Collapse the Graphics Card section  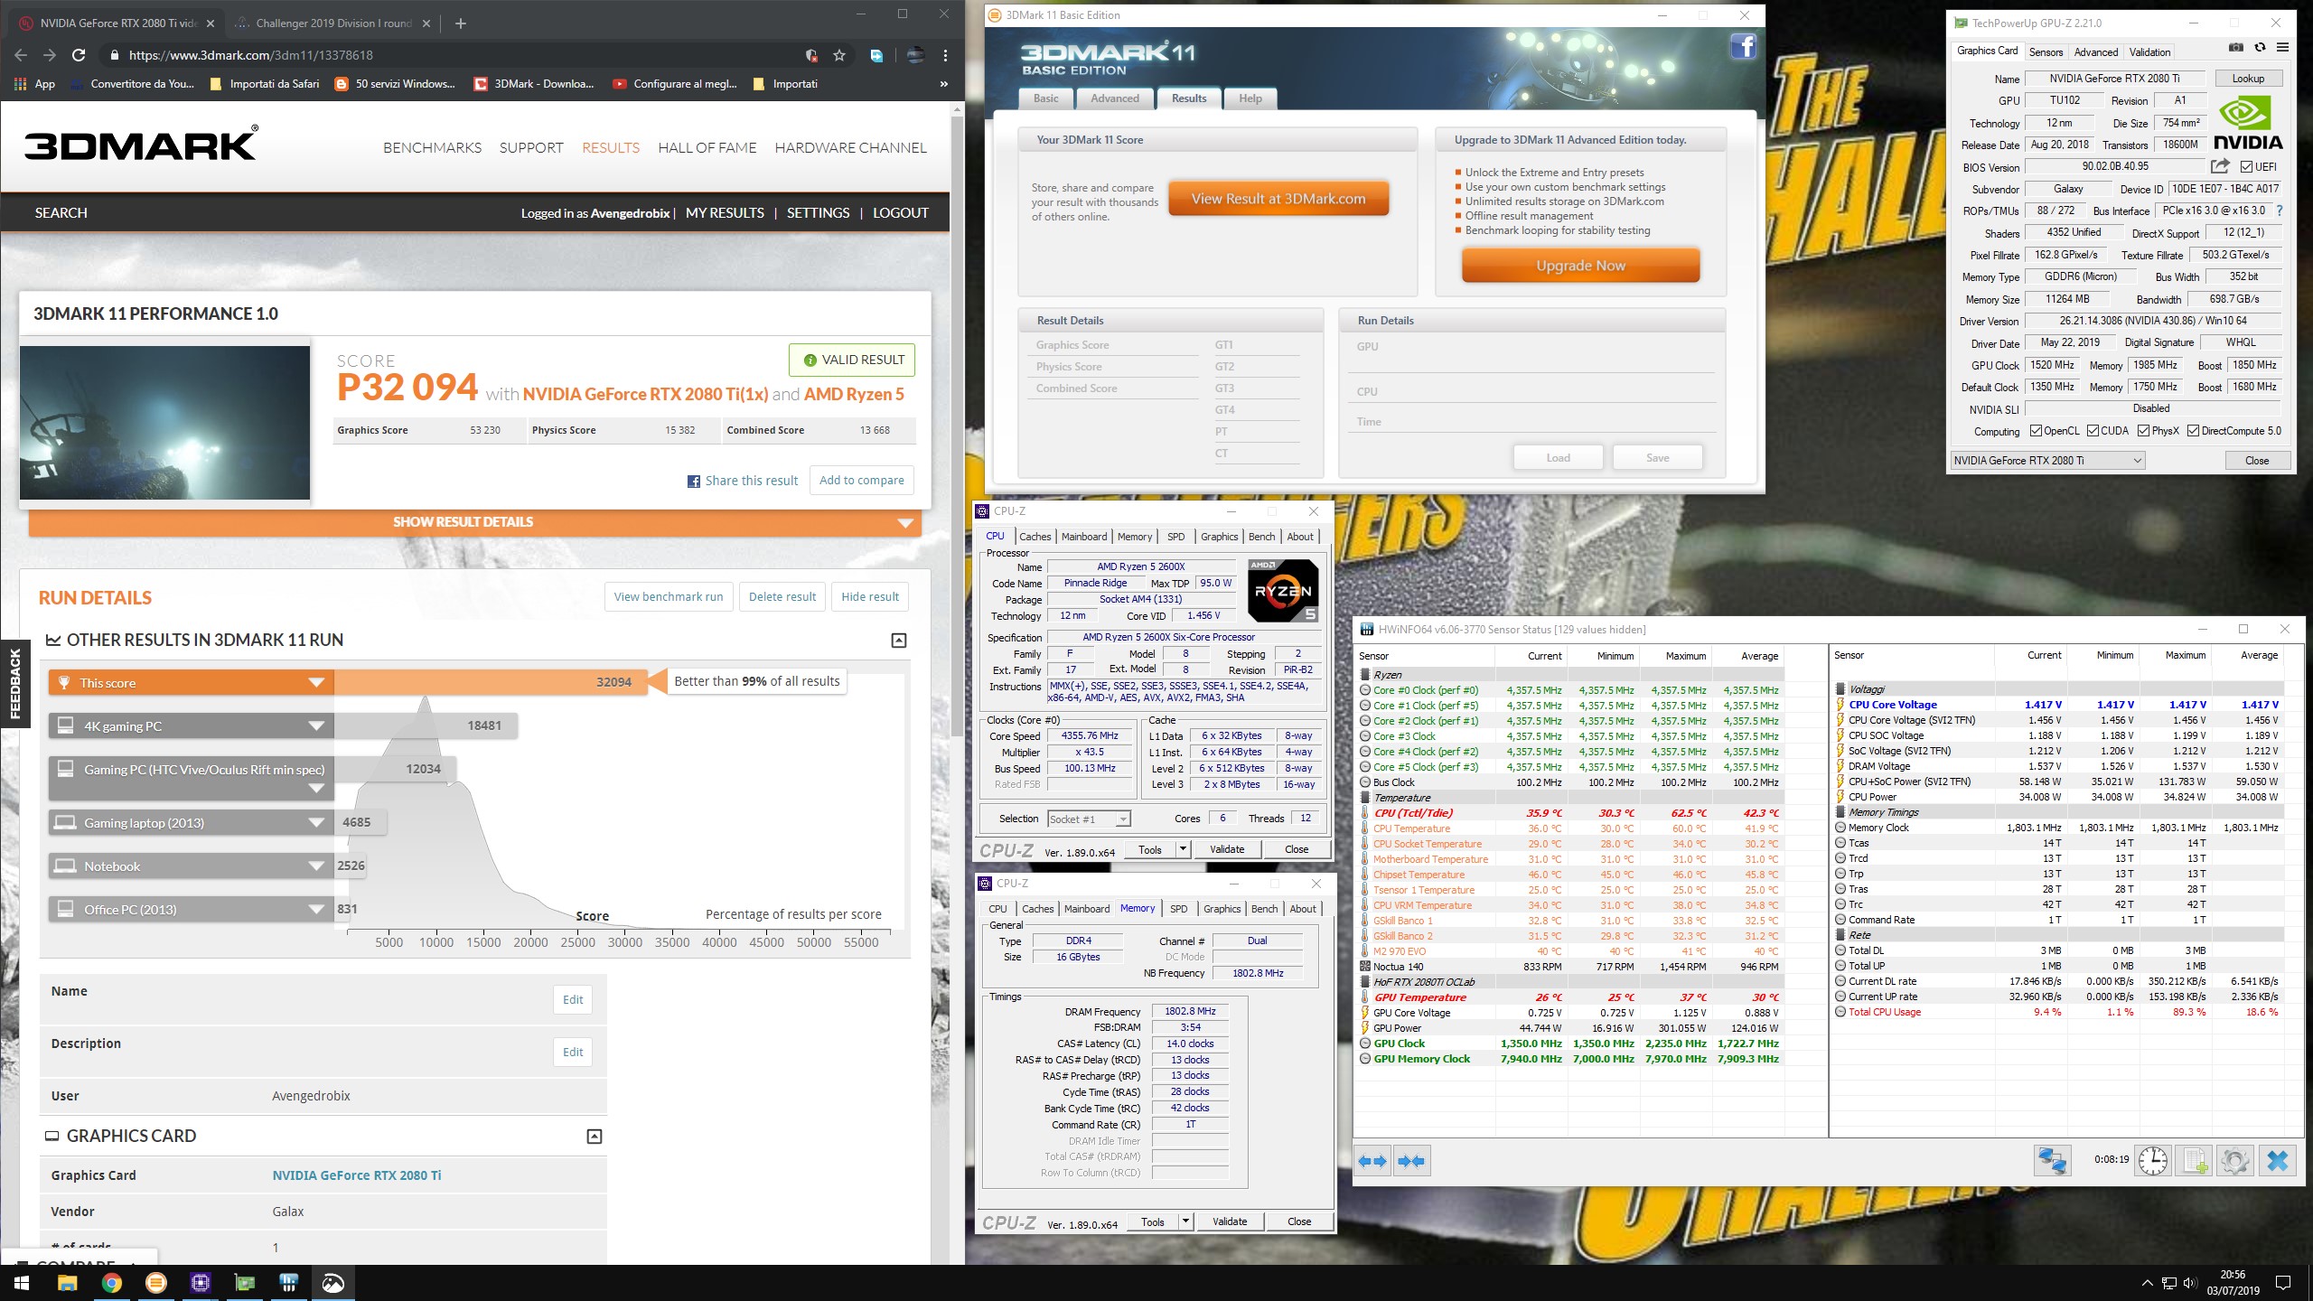pos(595,1137)
